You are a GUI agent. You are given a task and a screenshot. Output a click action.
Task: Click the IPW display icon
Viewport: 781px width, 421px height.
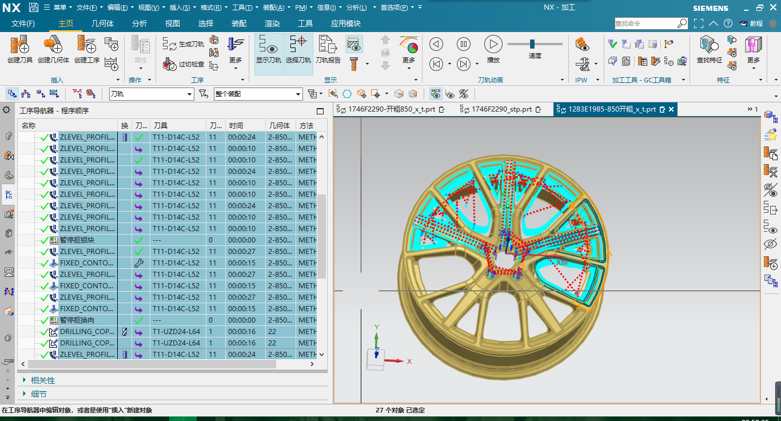coord(582,44)
